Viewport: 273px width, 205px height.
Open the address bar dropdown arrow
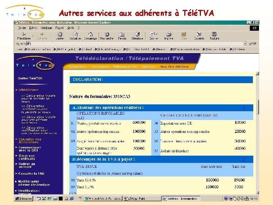click(x=245, y=44)
